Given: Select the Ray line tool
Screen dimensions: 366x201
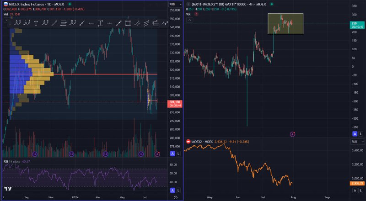Looking at the screenshot, I should 82,23.
